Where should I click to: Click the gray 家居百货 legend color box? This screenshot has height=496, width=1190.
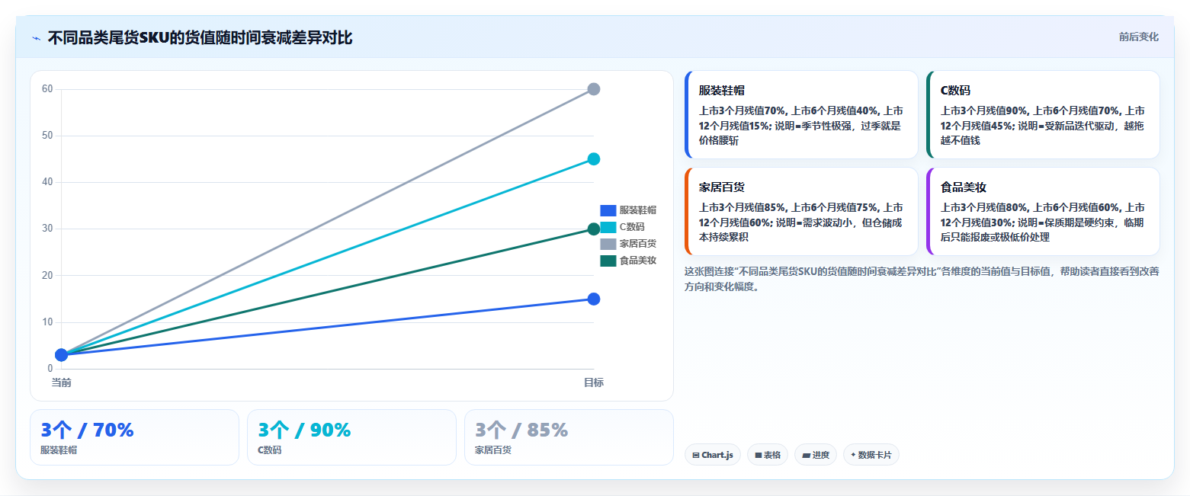(x=608, y=244)
